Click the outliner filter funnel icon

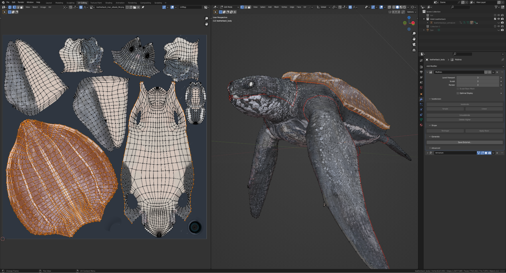[x=496, y=7]
